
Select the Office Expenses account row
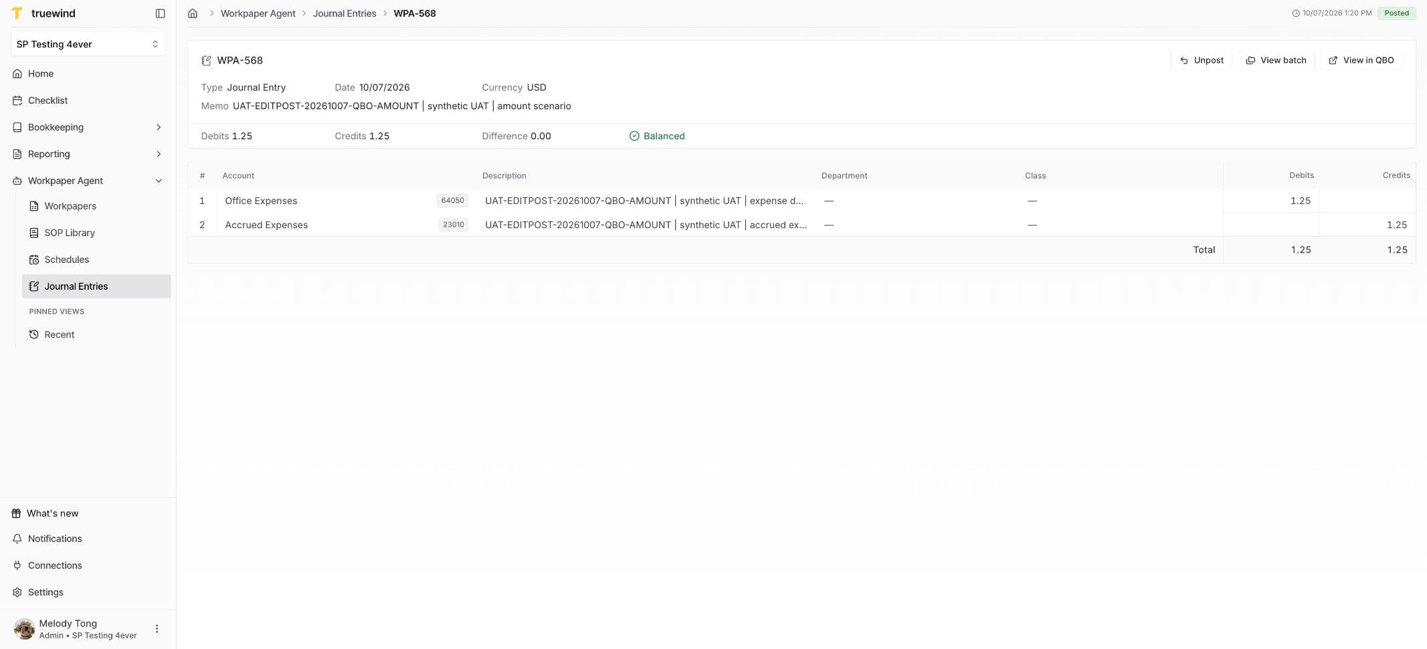coord(801,201)
